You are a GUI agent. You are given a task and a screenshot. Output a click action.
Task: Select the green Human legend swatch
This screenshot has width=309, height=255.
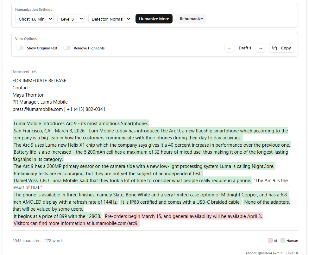point(283,240)
